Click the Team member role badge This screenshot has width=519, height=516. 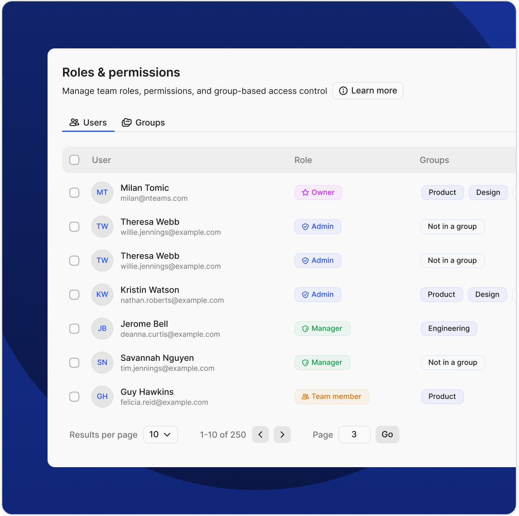(332, 397)
